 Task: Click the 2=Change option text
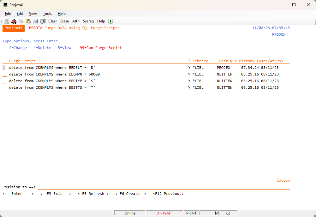(18, 48)
